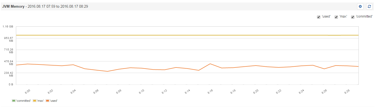Disable the 'committed' series checkbox
Viewport: 378px width, 107px height.
353,17
